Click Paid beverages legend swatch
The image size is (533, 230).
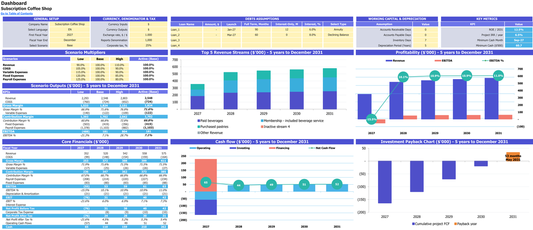tap(199, 120)
